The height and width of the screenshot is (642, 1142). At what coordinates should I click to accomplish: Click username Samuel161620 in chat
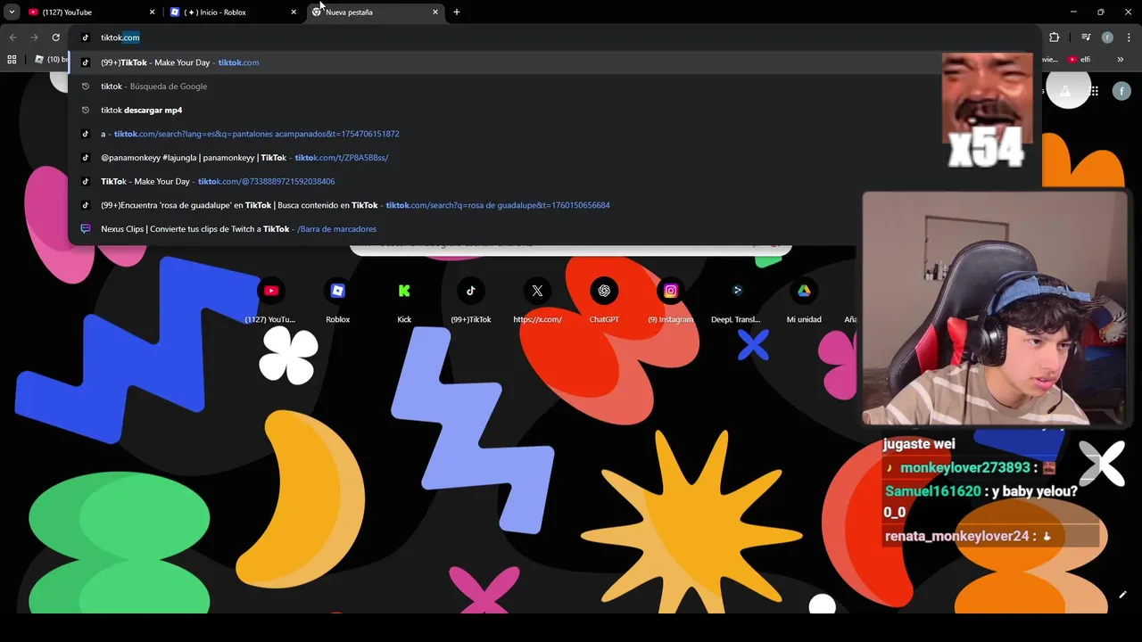[934, 491]
